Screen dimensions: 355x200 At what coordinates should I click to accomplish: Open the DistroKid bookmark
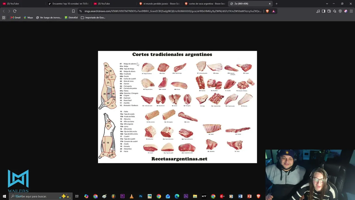(71, 17)
